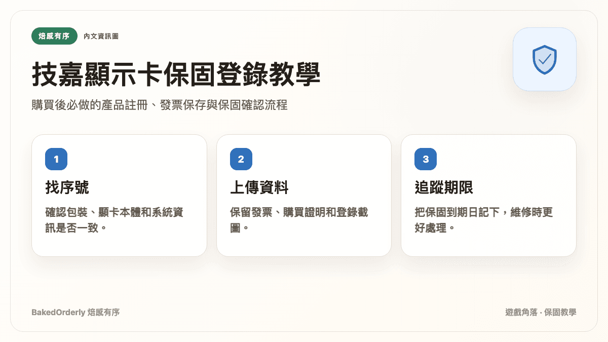Click the second step card body

[x=304, y=196]
